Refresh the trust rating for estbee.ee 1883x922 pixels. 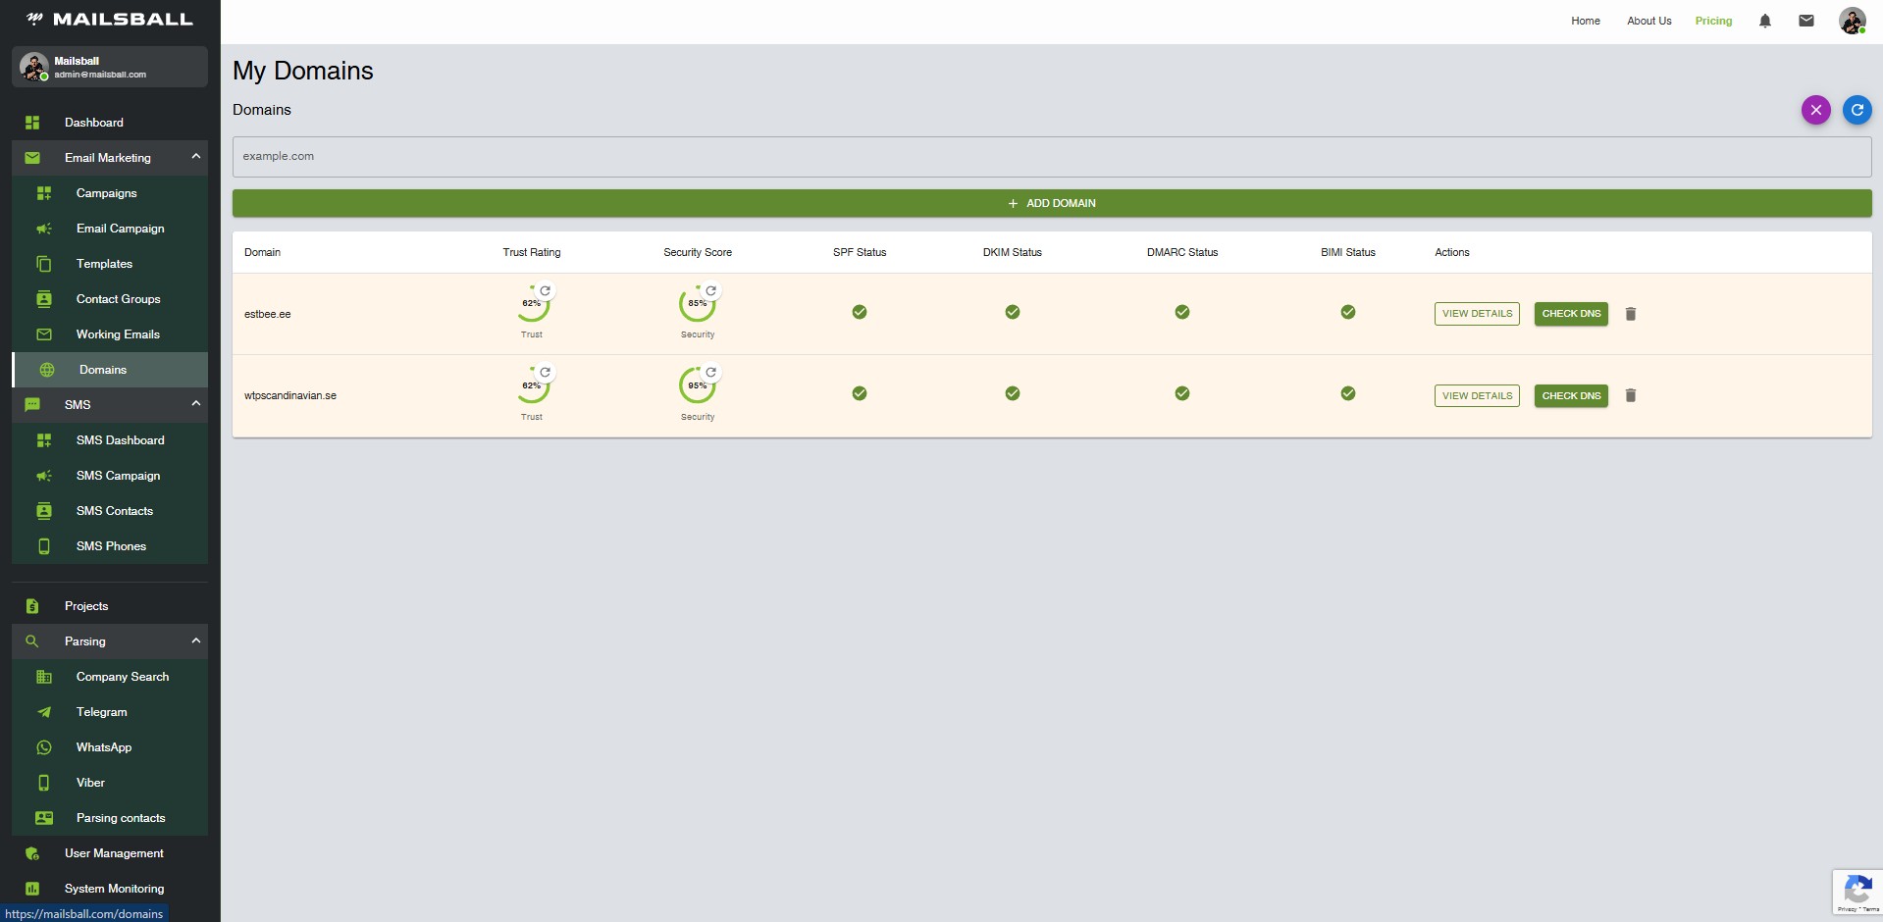545,290
